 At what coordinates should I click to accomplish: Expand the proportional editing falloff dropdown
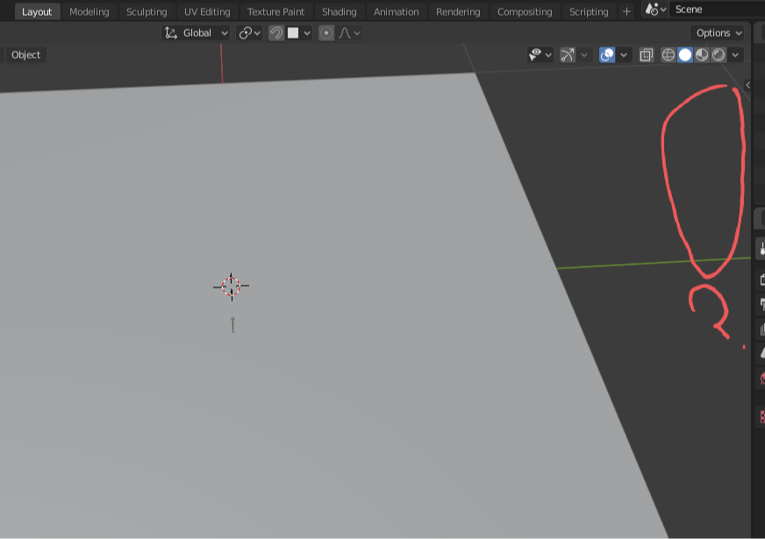click(x=357, y=32)
